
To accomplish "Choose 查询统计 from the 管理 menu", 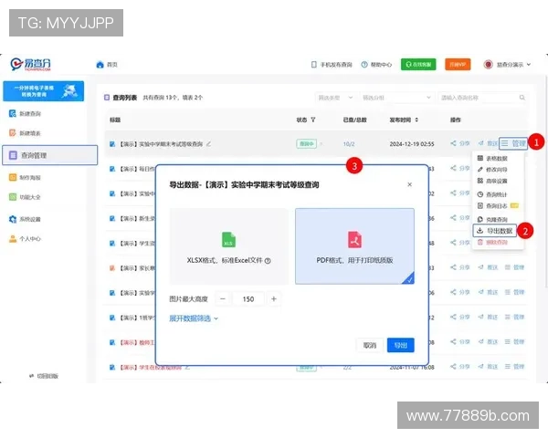I will click(x=492, y=194).
